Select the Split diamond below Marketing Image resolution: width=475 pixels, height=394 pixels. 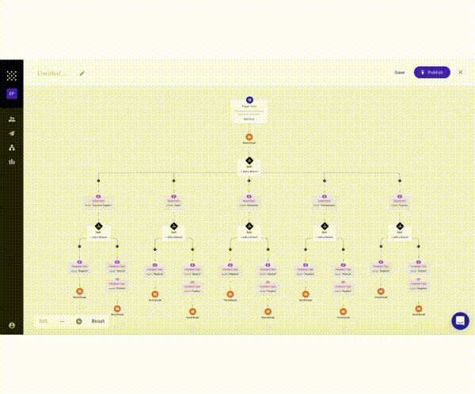249,226
